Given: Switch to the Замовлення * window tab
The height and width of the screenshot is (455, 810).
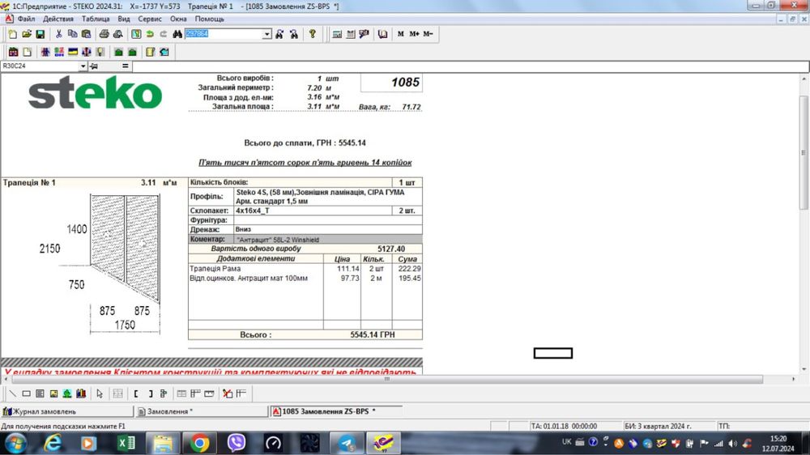Looking at the screenshot, I should click(x=202, y=411).
